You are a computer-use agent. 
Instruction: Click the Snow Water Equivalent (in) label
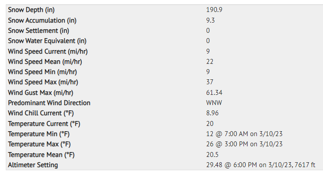pos(47,41)
